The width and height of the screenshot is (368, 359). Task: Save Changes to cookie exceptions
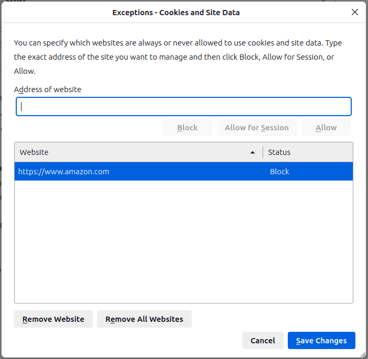click(x=321, y=341)
